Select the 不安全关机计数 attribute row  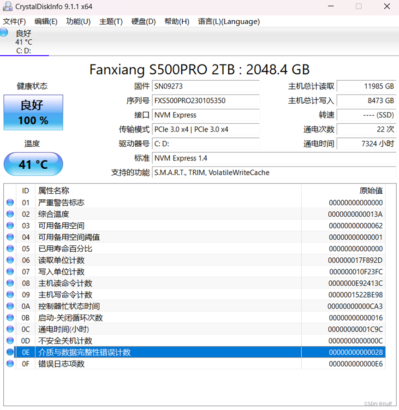point(195,340)
